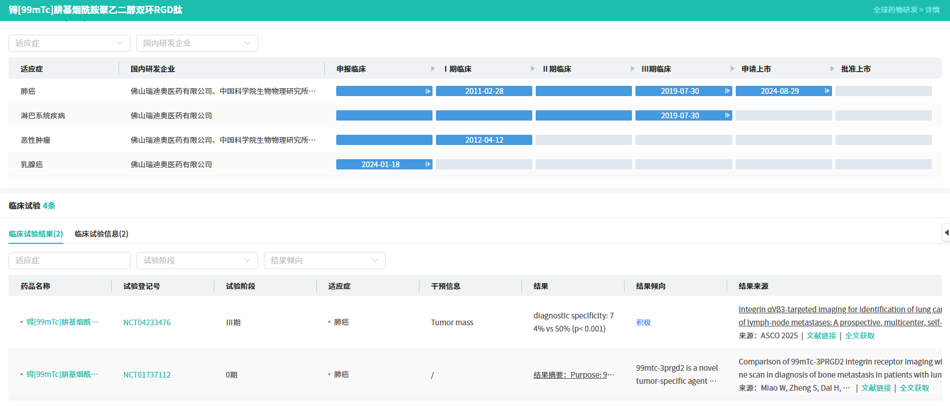Open the 结果倾向 dropdown filter
Viewport: 950px width, 406px height.
click(324, 260)
